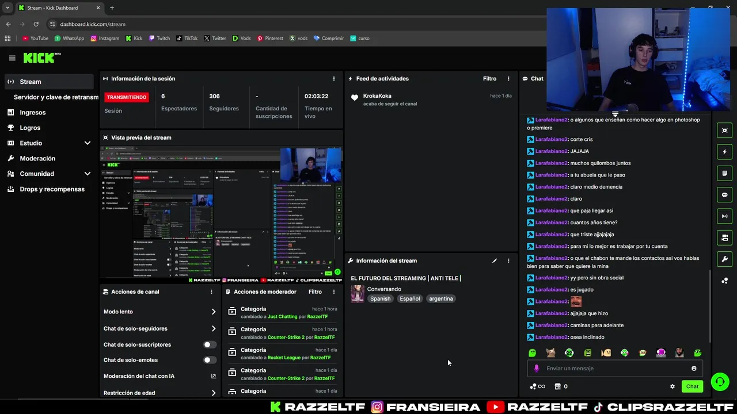This screenshot has width=737, height=414.
Task: Open Twitch bookmark in bookmarks bar
Action: tap(159, 39)
